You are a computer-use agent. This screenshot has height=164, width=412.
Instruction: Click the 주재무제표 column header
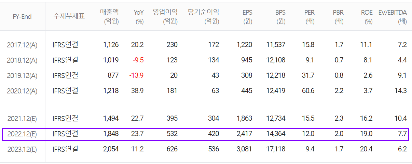point(69,16)
